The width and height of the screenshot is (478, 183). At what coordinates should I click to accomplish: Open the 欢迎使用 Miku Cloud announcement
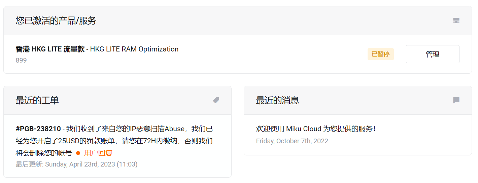click(x=315, y=129)
